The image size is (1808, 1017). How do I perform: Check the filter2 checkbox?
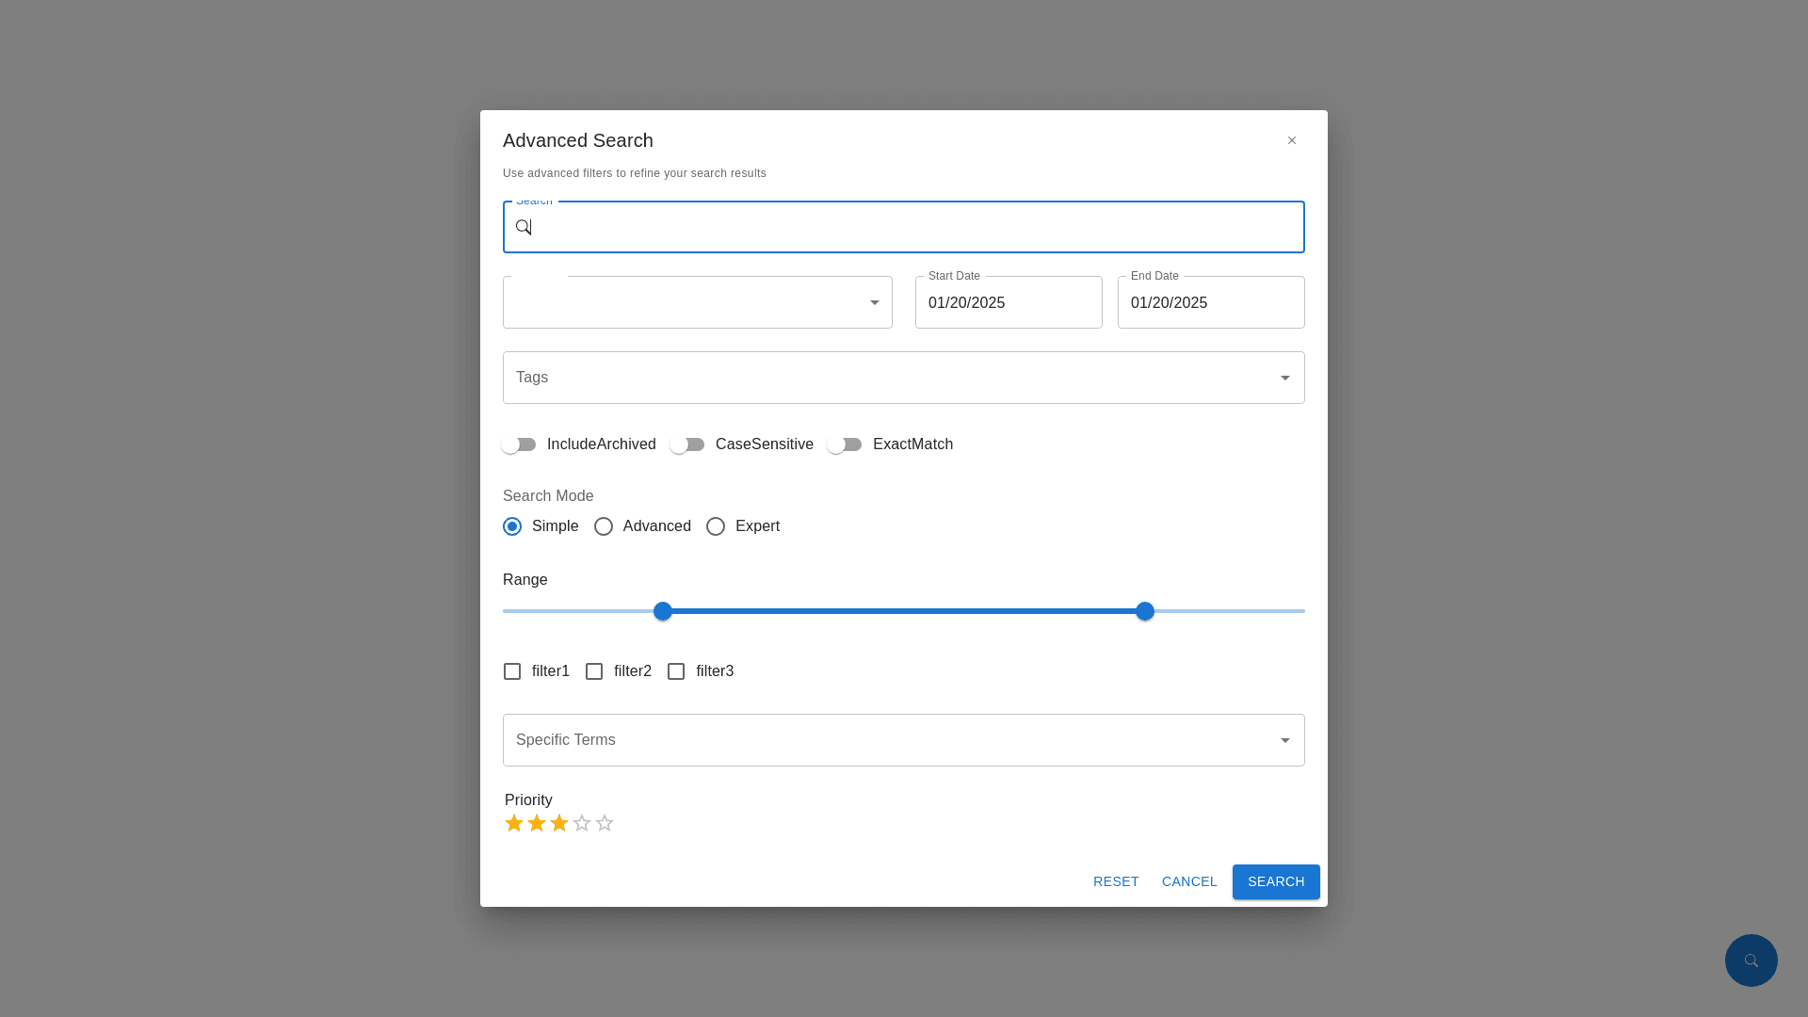point(594,671)
